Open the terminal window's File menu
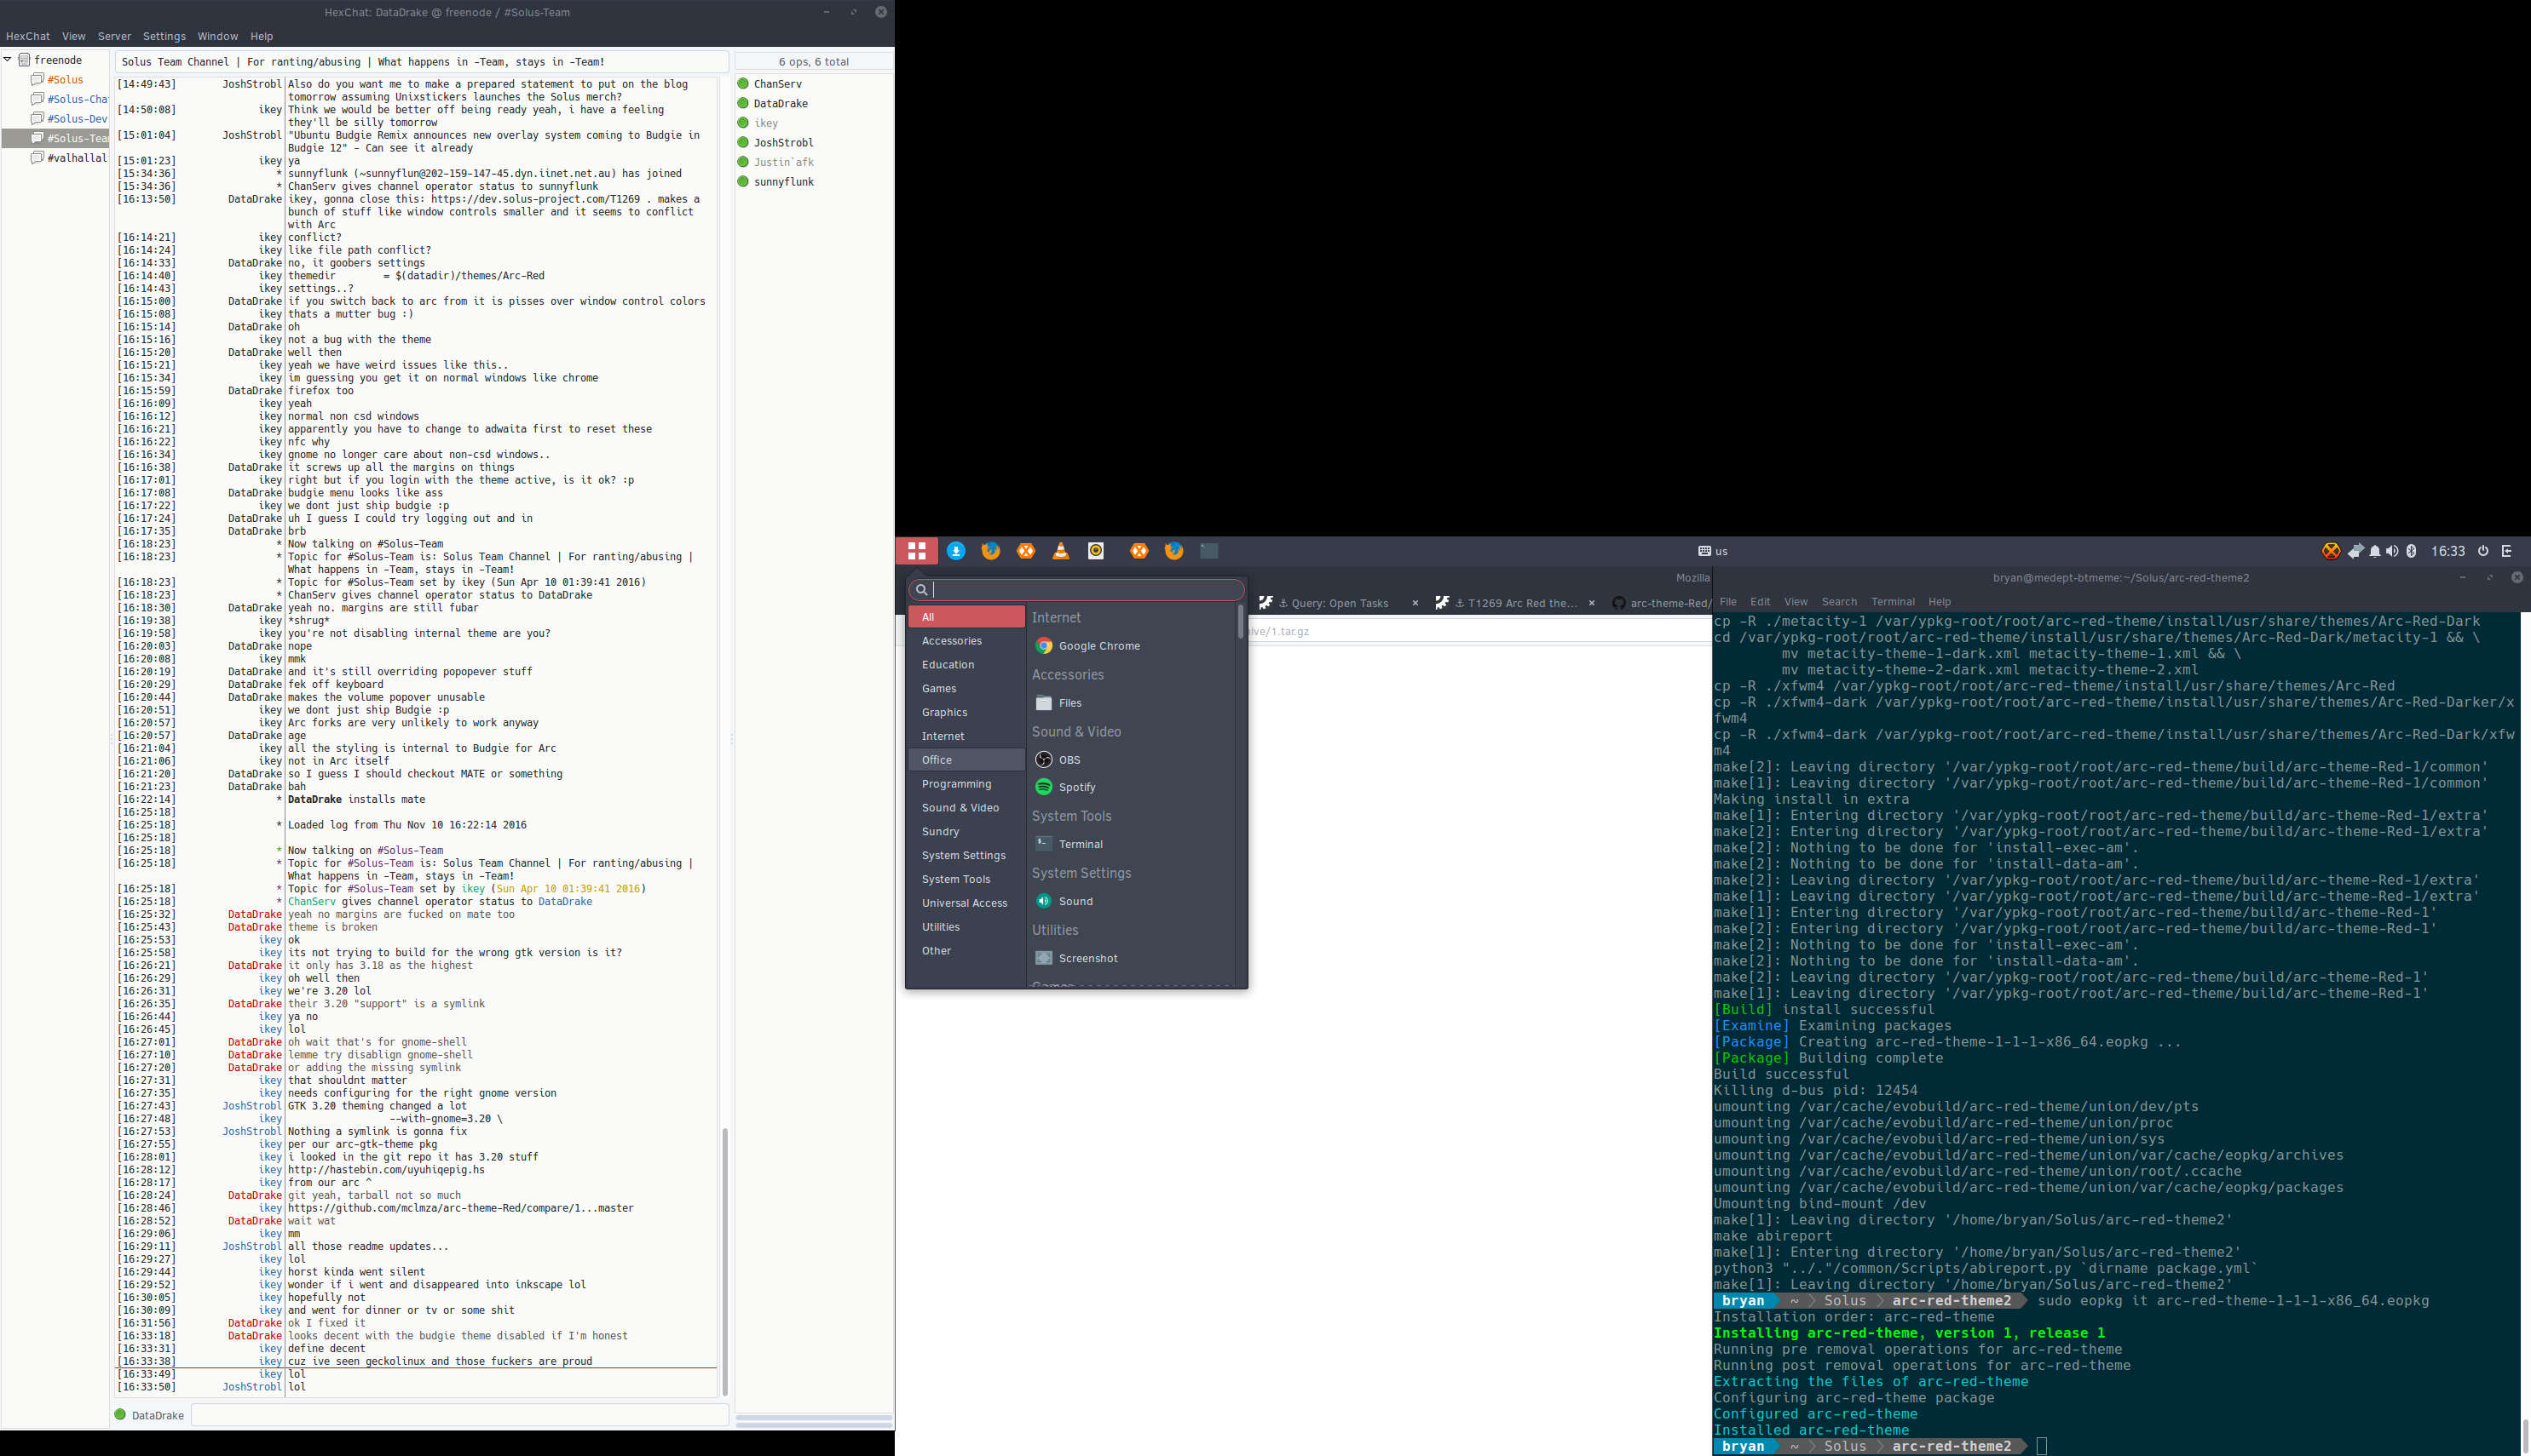This screenshot has width=2531, height=1456. [x=1727, y=602]
